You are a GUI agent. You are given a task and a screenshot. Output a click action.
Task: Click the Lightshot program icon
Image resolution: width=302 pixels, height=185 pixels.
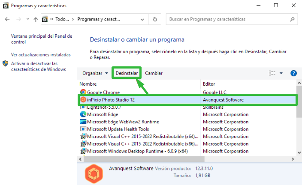[x=83, y=107]
